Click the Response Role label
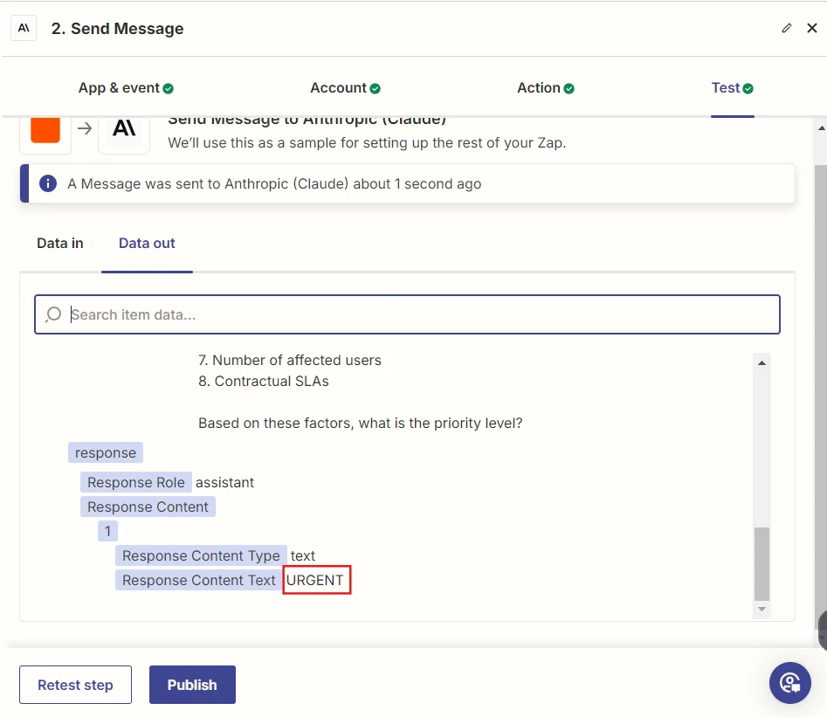This screenshot has width=827, height=717. [136, 482]
